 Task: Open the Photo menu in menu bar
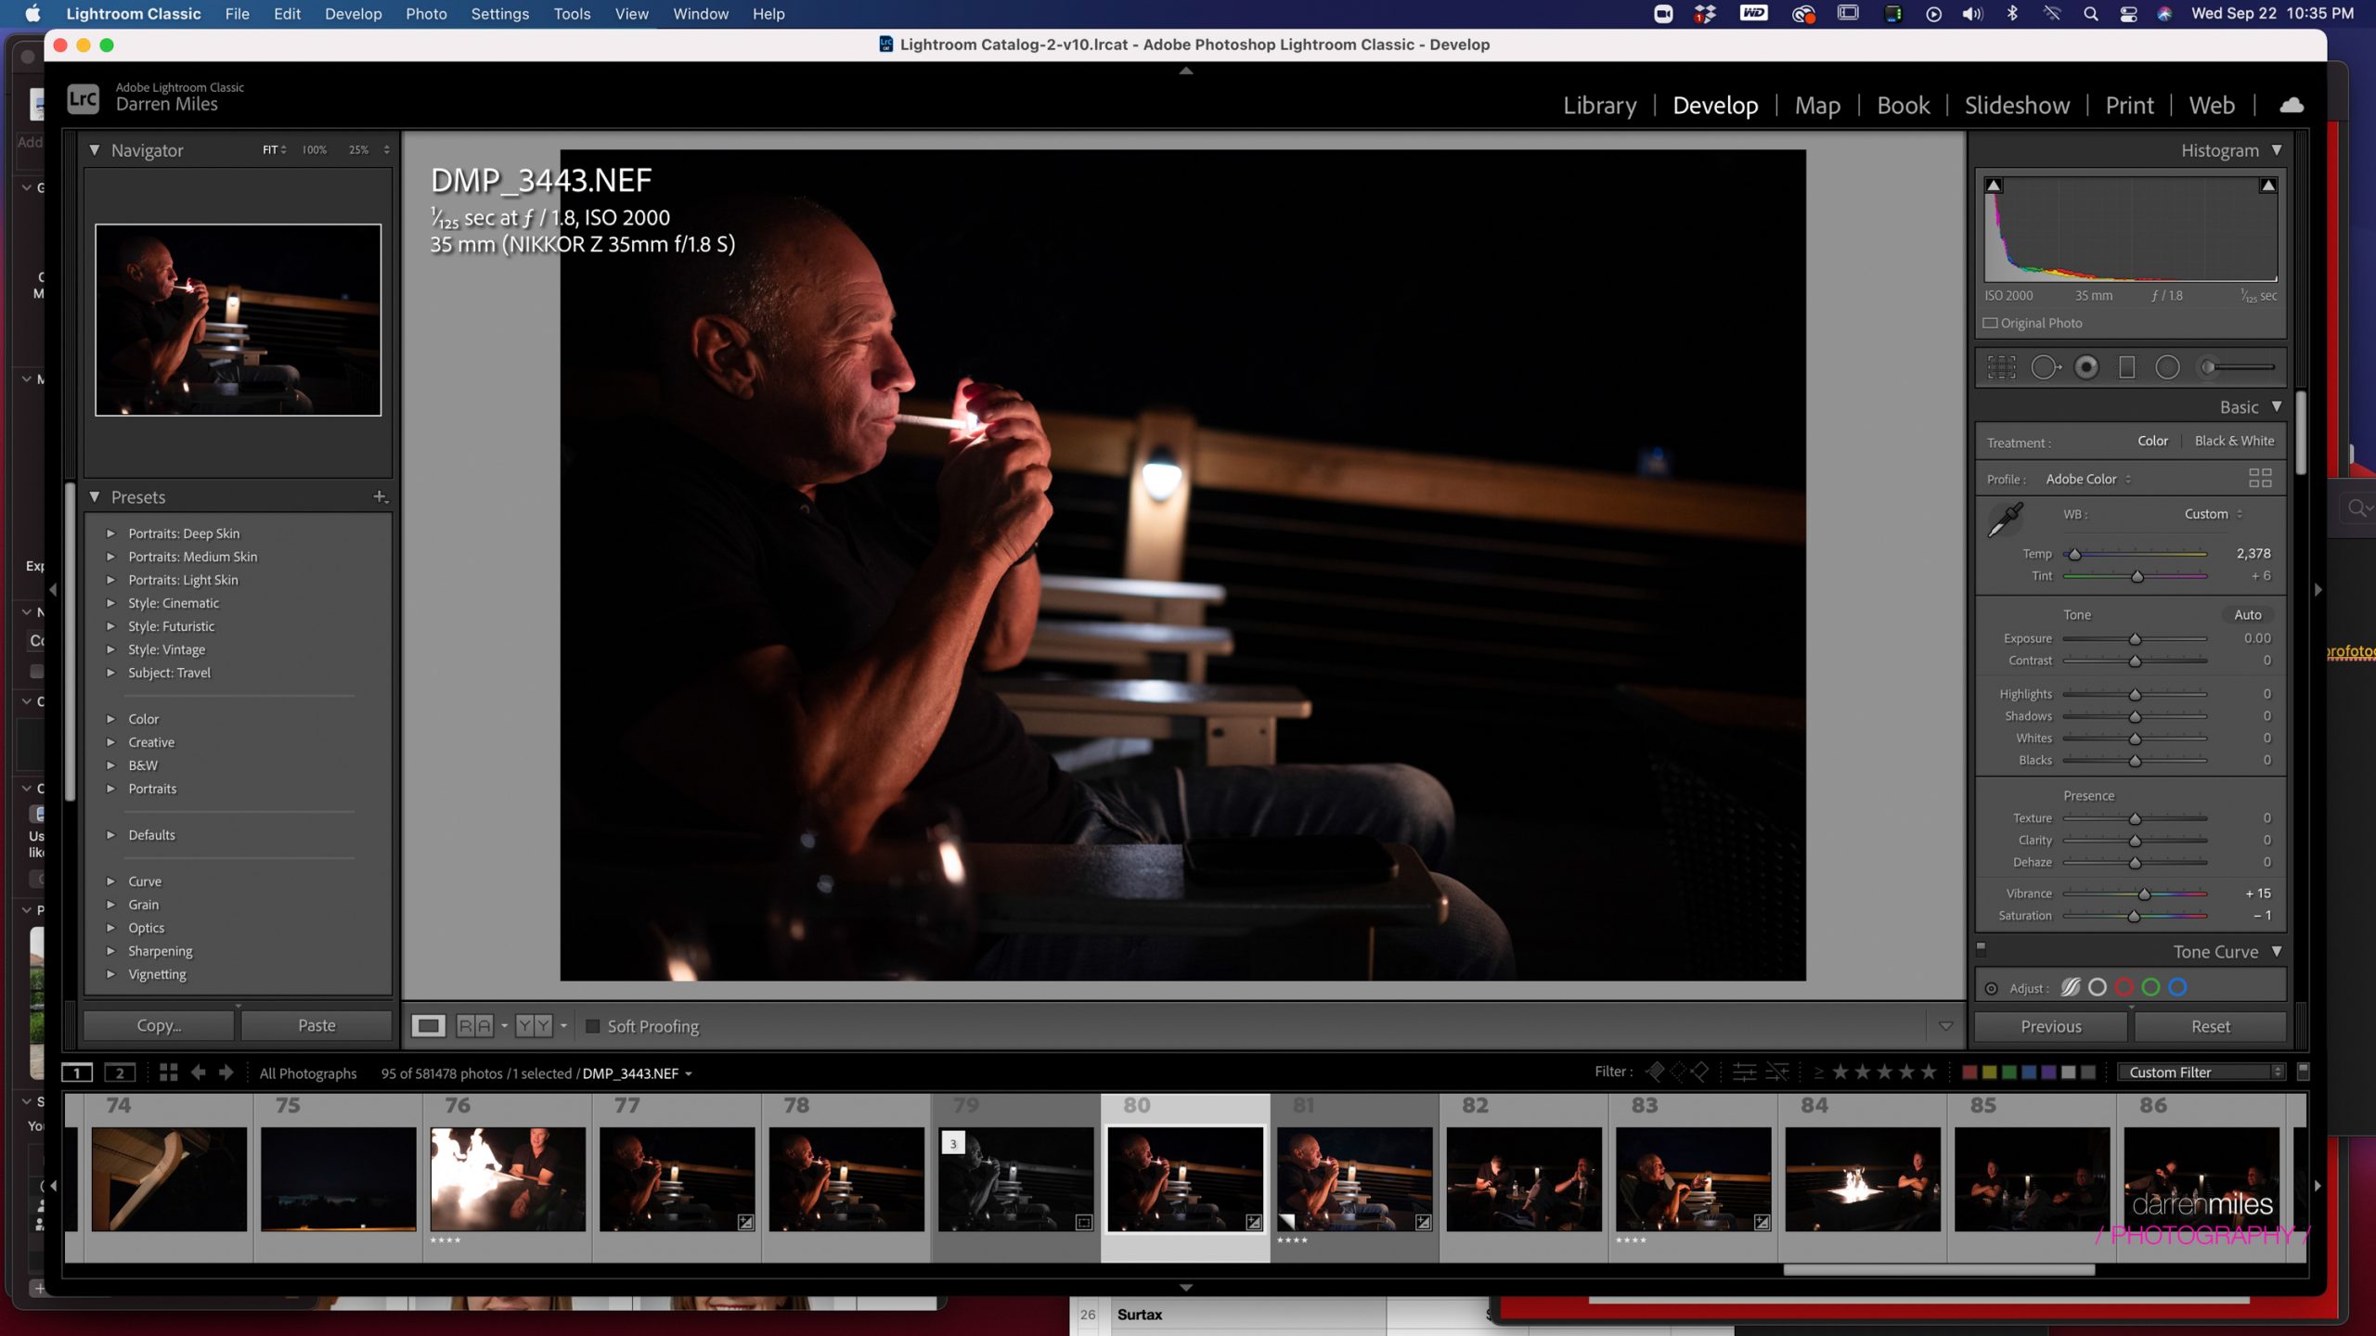click(x=426, y=14)
